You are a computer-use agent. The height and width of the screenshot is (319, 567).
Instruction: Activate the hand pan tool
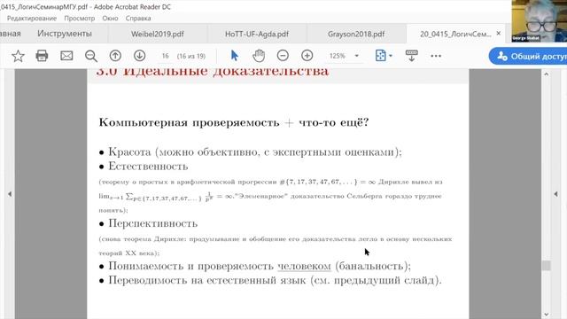[259, 56]
